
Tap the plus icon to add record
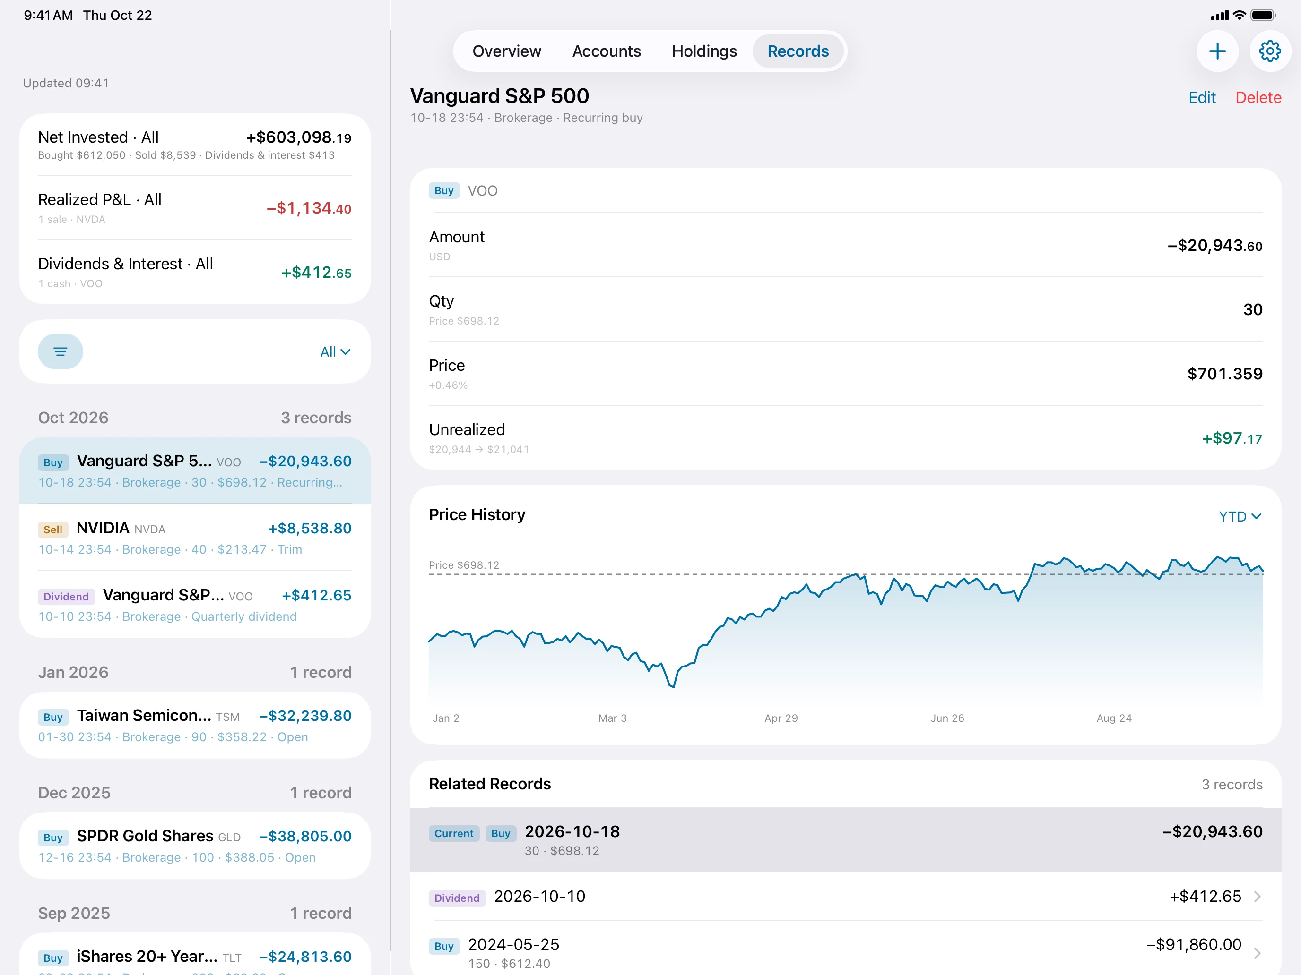pos(1217,51)
